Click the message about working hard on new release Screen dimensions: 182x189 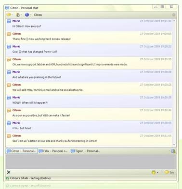(x=41, y=39)
